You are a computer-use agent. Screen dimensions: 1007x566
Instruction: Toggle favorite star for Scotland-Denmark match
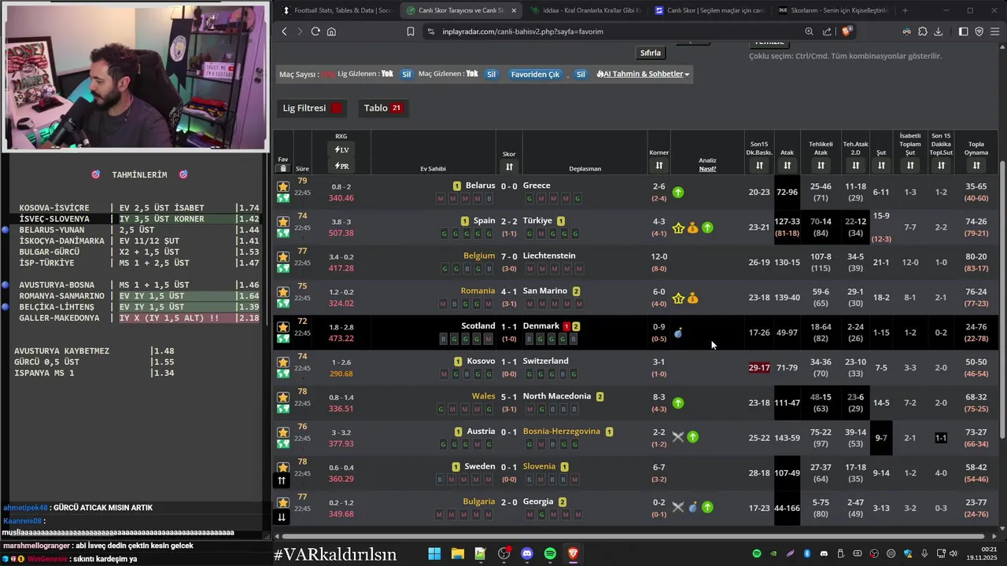(x=283, y=327)
